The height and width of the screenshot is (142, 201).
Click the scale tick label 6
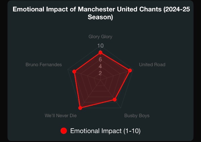pos(100,60)
